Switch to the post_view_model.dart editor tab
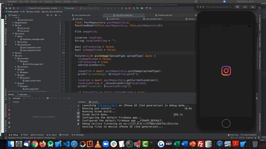Image resolution: width=266 pixels, height=149 pixels. tap(124, 15)
